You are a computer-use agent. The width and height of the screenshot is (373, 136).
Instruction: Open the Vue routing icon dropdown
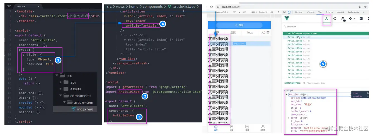(352, 19)
